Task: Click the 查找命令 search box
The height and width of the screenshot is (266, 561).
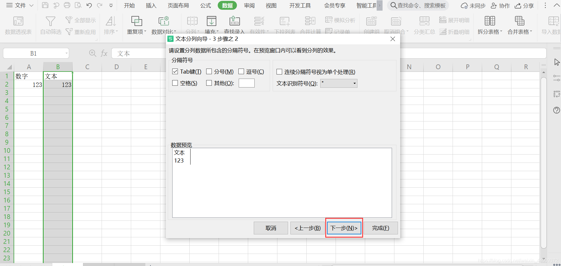Action: click(418, 5)
